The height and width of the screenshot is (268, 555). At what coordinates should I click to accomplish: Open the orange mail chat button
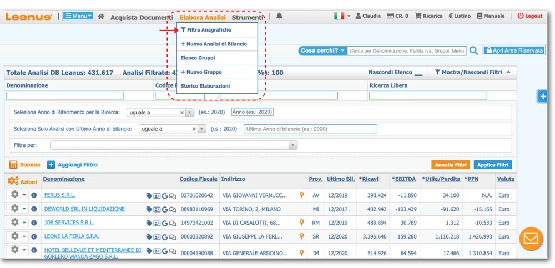click(x=531, y=239)
